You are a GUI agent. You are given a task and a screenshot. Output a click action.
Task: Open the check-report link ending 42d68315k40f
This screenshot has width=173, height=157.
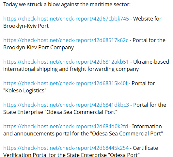[x=65, y=83]
